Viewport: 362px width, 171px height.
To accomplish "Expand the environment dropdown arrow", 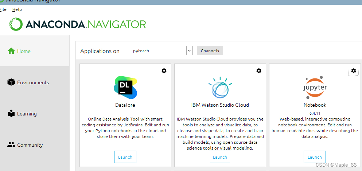I will [189, 50].
